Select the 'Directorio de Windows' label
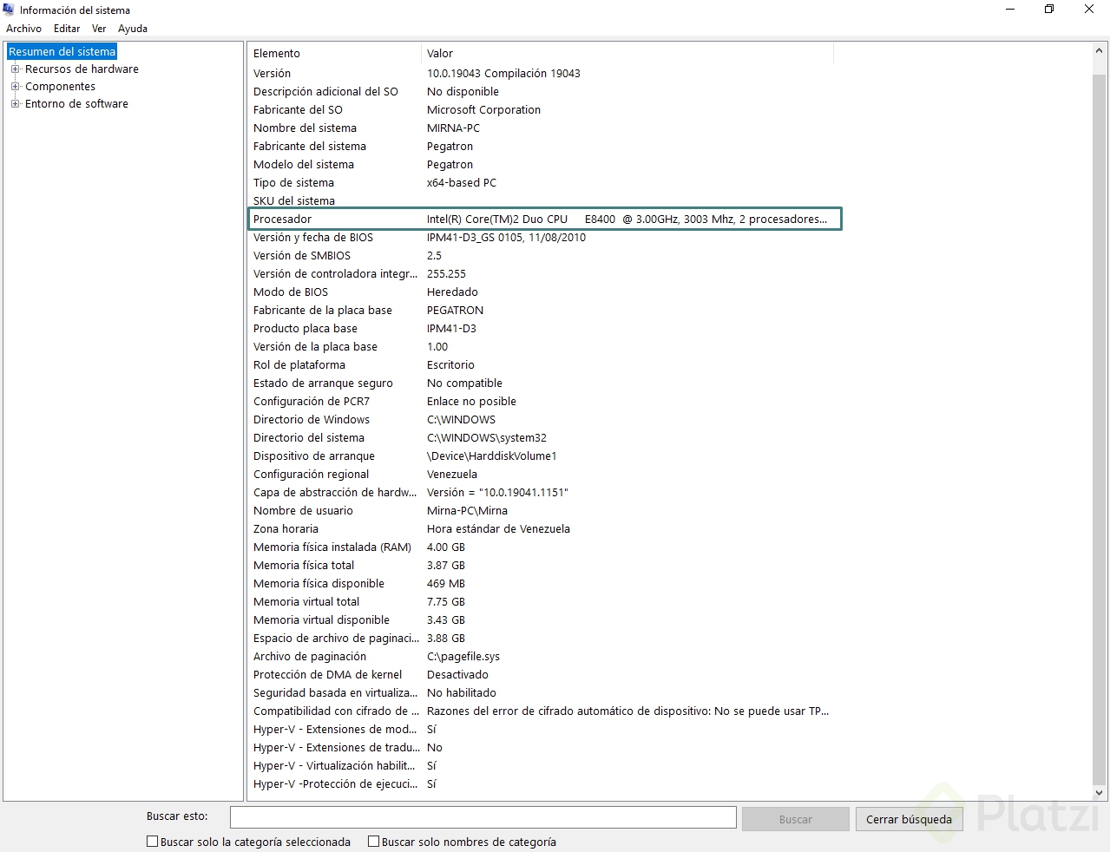The image size is (1110, 852). click(x=312, y=420)
